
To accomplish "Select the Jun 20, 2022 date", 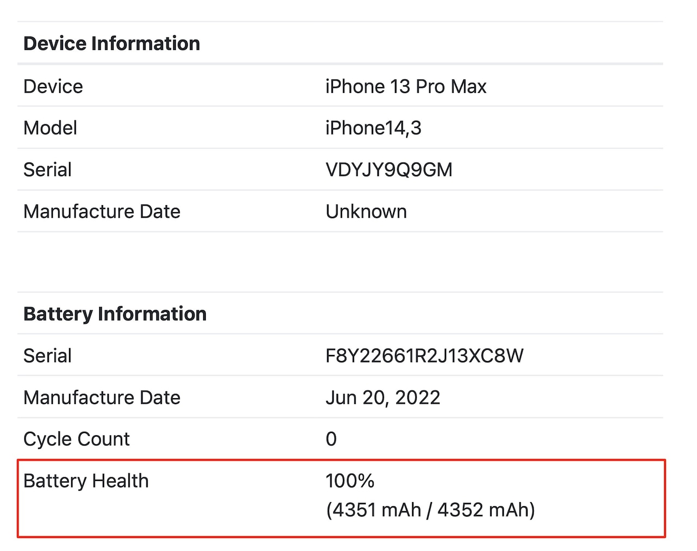I will 383,398.
